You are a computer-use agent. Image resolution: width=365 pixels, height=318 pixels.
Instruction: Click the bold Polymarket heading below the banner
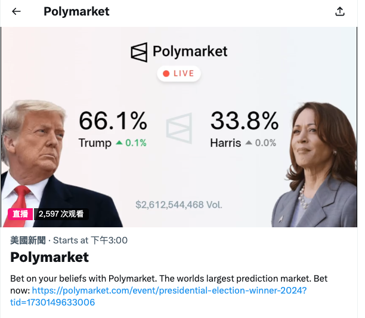[50, 257]
